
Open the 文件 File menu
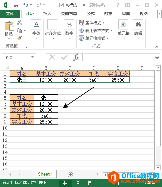click(x=10, y=14)
